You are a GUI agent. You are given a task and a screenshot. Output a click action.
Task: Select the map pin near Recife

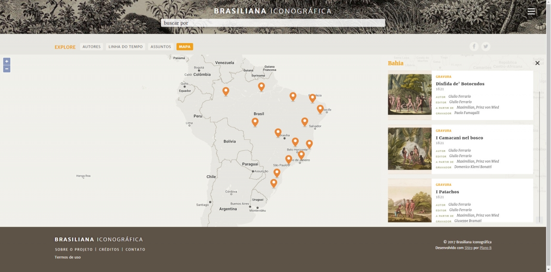[x=320, y=109]
